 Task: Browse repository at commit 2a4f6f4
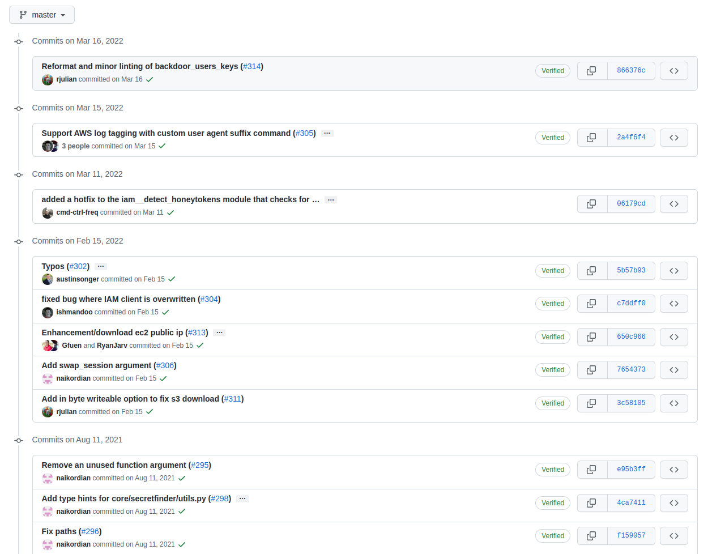(x=674, y=138)
